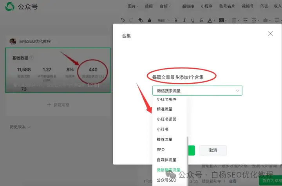Screen dimensions: 282x186
Task: Toggle italic formatting
Action: pyautogui.click(x=184, y=20)
